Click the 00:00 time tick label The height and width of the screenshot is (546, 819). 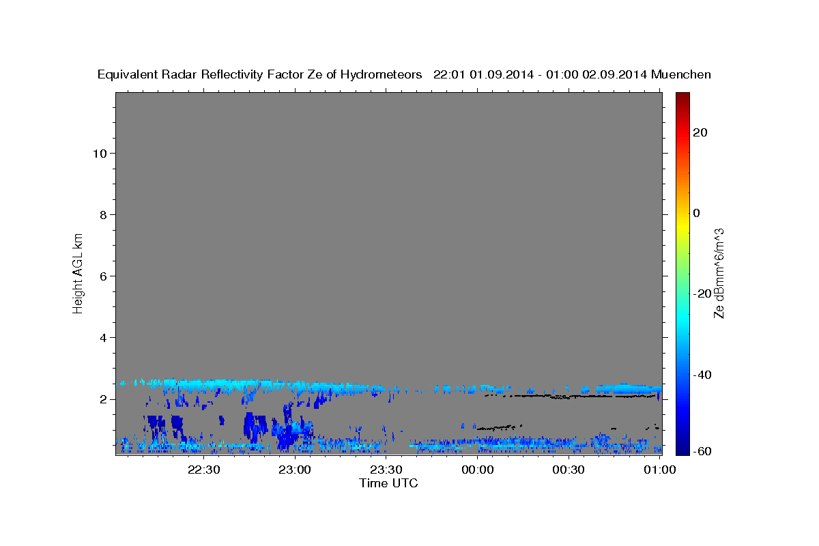[x=478, y=470]
